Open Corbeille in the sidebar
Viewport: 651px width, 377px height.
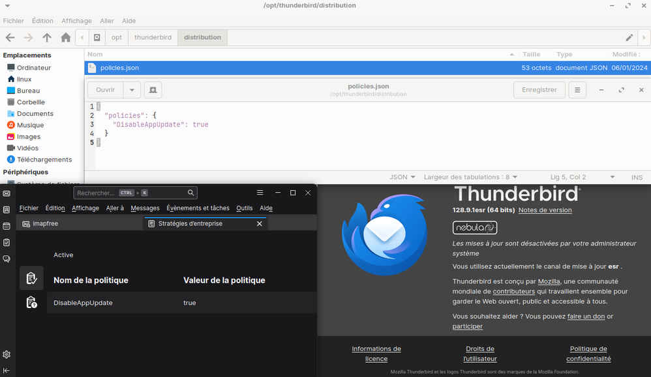click(26, 102)
